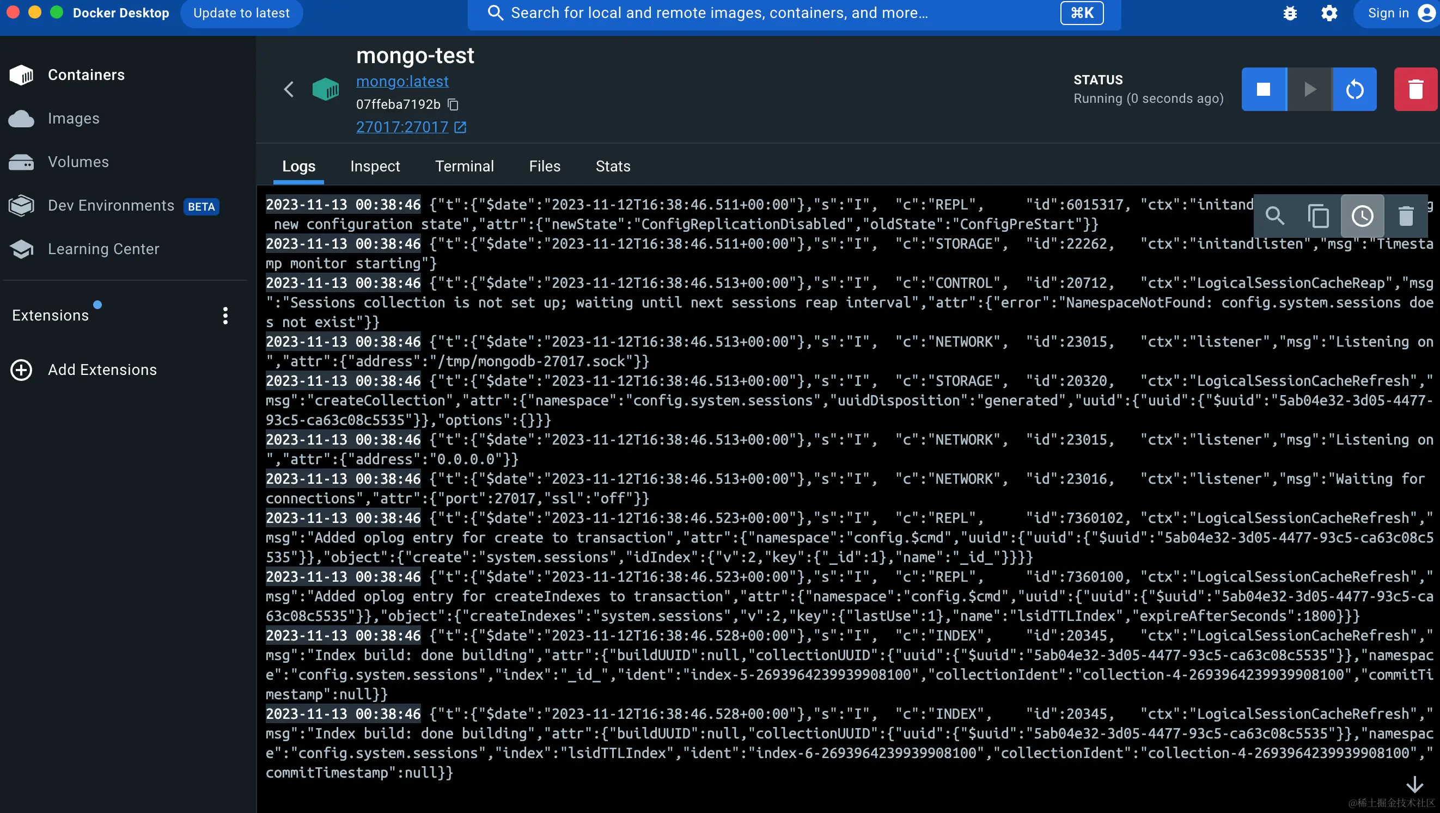Go back to containers list
This screenshot has width=1440, height=813.
click(289, 89)
